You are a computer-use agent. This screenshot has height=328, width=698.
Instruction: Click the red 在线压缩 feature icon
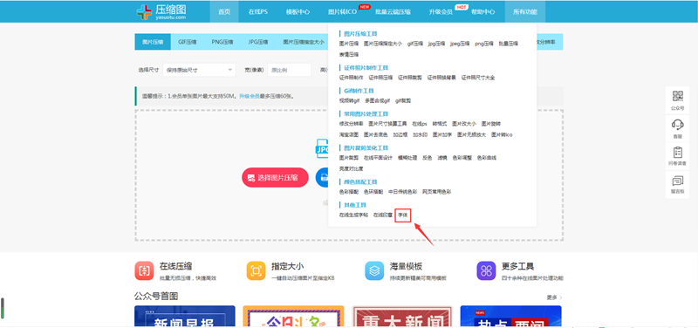point(144,270)
